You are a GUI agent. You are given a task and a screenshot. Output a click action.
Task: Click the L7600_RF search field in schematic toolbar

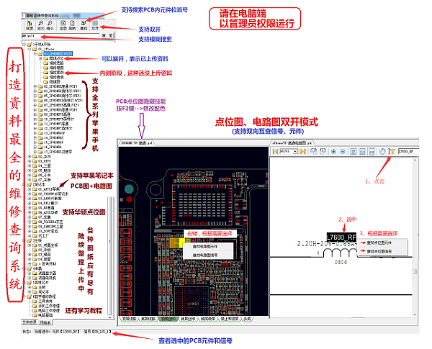[x=408, y=151]
